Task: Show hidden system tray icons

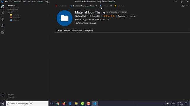Action: point(164,103)
